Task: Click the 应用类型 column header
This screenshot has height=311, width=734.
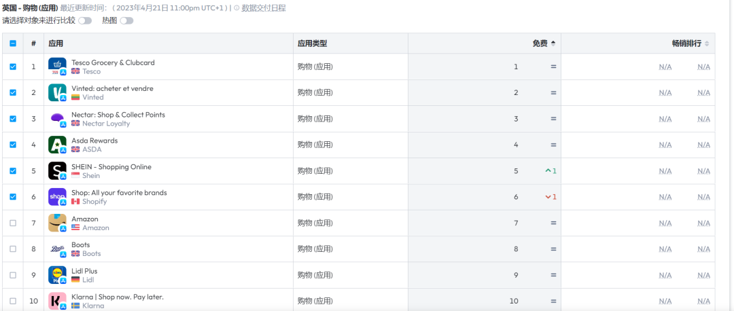Action: pyautogui.click(x=313, y=43)
